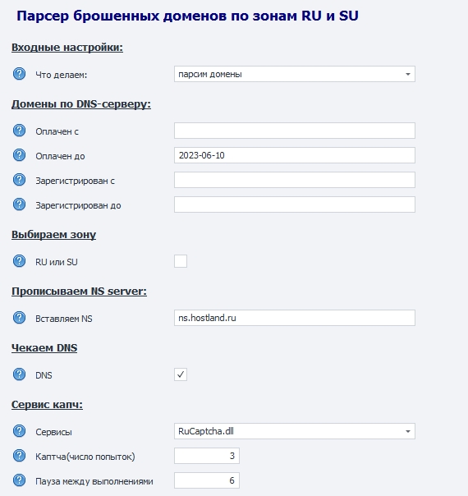Click help icon for Капча число попыток

pyautogui.click(x=19, y=456)
